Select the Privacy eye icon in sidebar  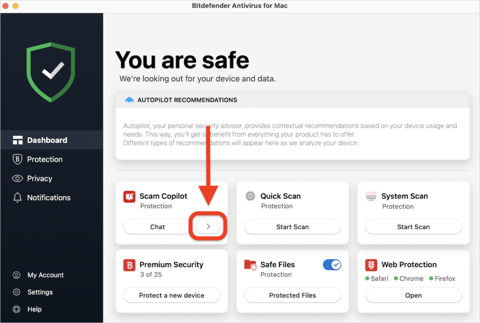17,178
